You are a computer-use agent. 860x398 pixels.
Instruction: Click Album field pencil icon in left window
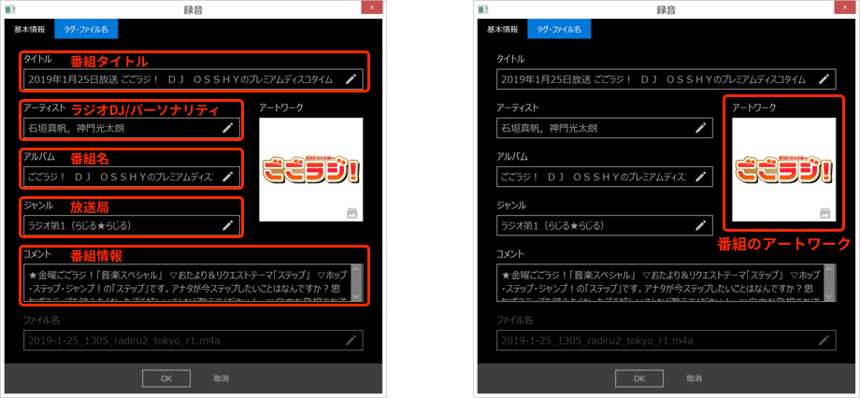(x=227, y=177)
